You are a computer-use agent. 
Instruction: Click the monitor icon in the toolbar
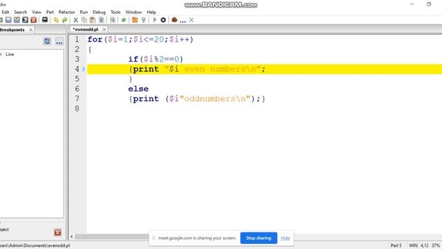click(x=45, y=20)
